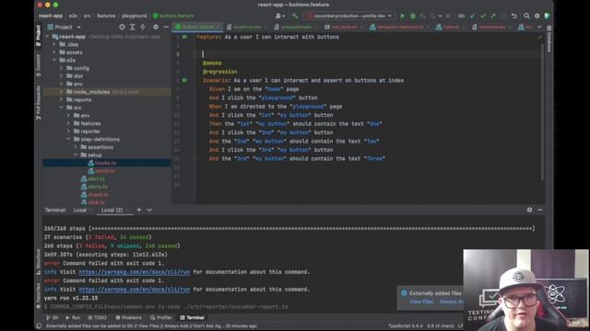The image size is (590, 331).
Task: Click the Git update project arrow
Action: 473,16
